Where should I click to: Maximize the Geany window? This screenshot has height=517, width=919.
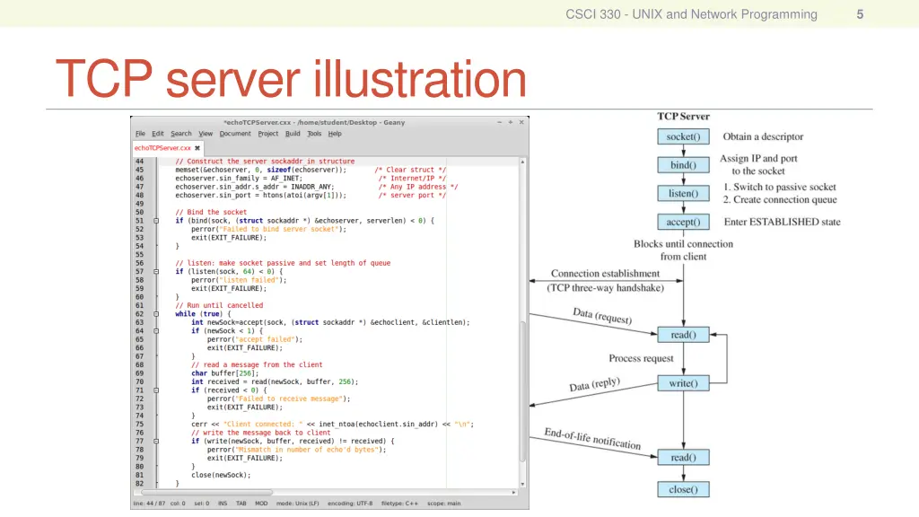[x=511, y=122]
